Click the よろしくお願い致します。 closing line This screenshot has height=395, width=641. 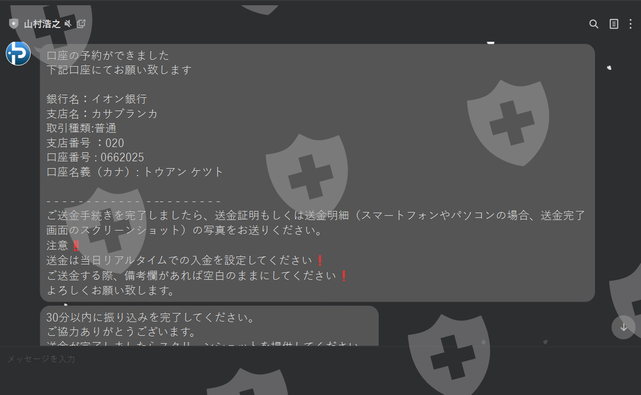(x=111, y=290)
